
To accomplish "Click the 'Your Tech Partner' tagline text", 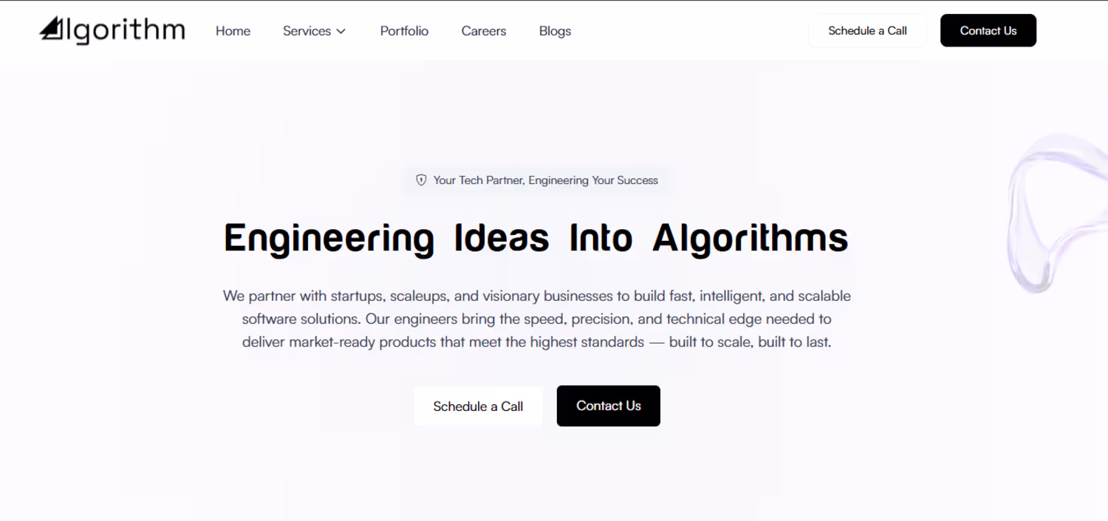I will pos(545,180).
